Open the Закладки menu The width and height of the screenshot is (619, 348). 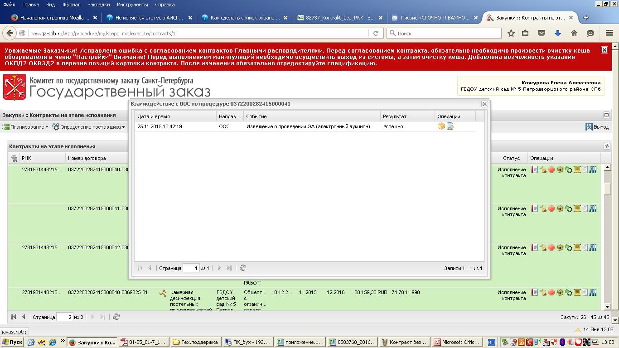(x=98, y=5)
